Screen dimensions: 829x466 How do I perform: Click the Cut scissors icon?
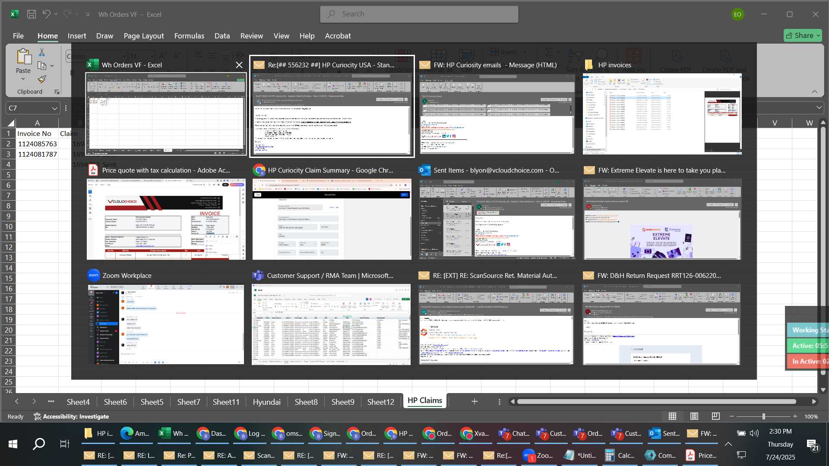pyautogui.click(x=42, y=52)
